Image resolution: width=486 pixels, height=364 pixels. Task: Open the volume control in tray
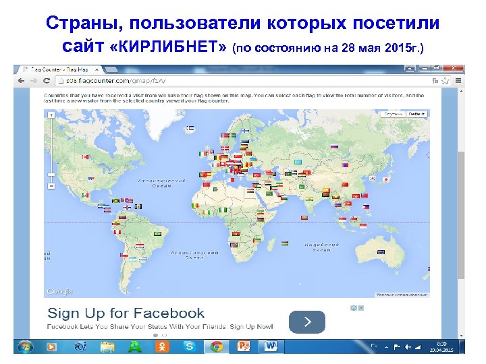408,347
